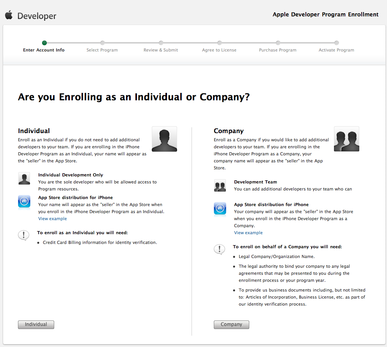Click small Individual Development Only person icon
Image resolution: width=387 pixels, height=347 pixels.
pyautogui.click(x=24, y=178)
